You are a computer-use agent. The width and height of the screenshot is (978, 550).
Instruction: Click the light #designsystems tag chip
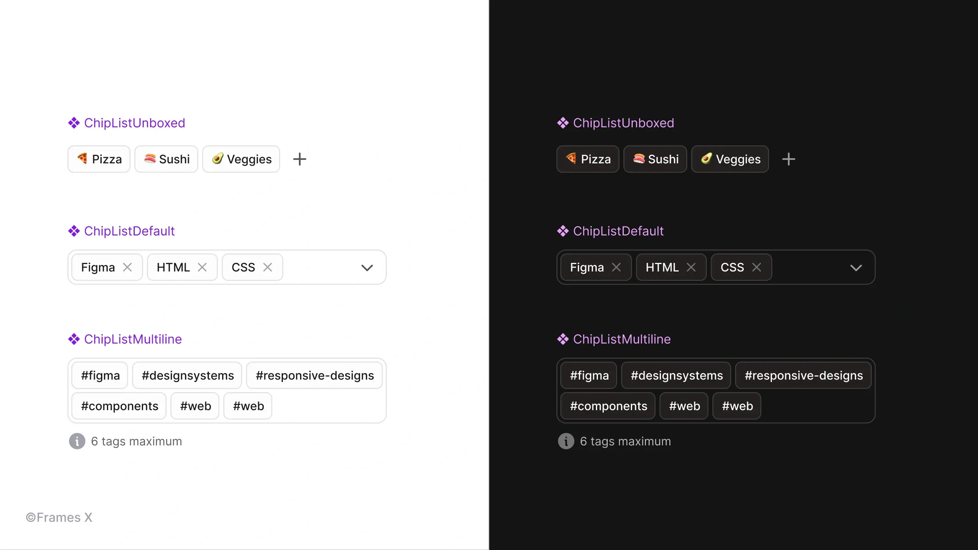pyautogui.click(x=187, y=375)
